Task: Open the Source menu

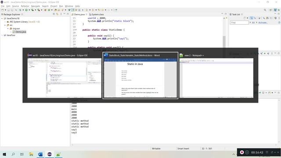Action: tap(15, 6)
